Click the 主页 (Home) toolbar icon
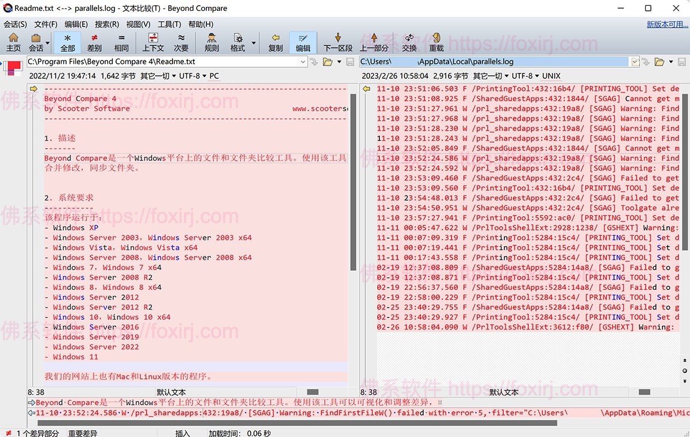Screen dimensions: 690x437 [x=13, y=43]
